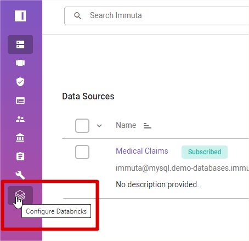Focus the Search Immuta input field
Viewport: 249px width, 241px height.
click(157, 16)
